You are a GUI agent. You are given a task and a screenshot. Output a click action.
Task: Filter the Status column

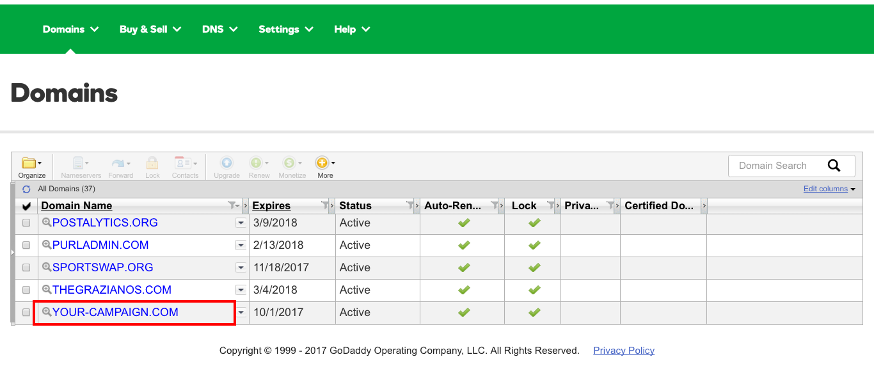(x=409, y=205)
